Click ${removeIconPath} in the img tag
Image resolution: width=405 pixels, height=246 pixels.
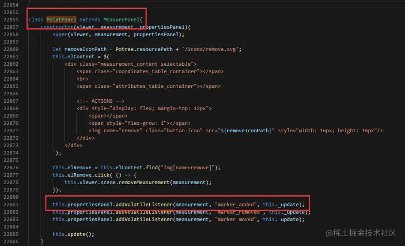coord(246,131)
